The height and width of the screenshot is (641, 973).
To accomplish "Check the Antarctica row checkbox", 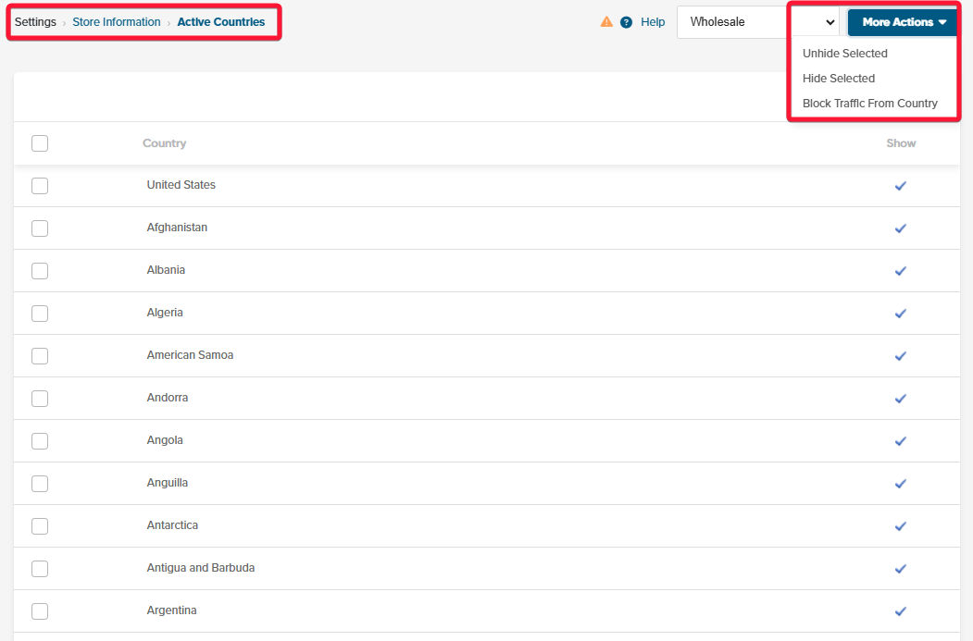I will (40, 525).
